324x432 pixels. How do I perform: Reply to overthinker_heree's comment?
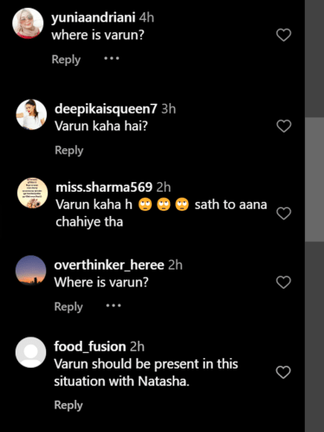point(68,307)
